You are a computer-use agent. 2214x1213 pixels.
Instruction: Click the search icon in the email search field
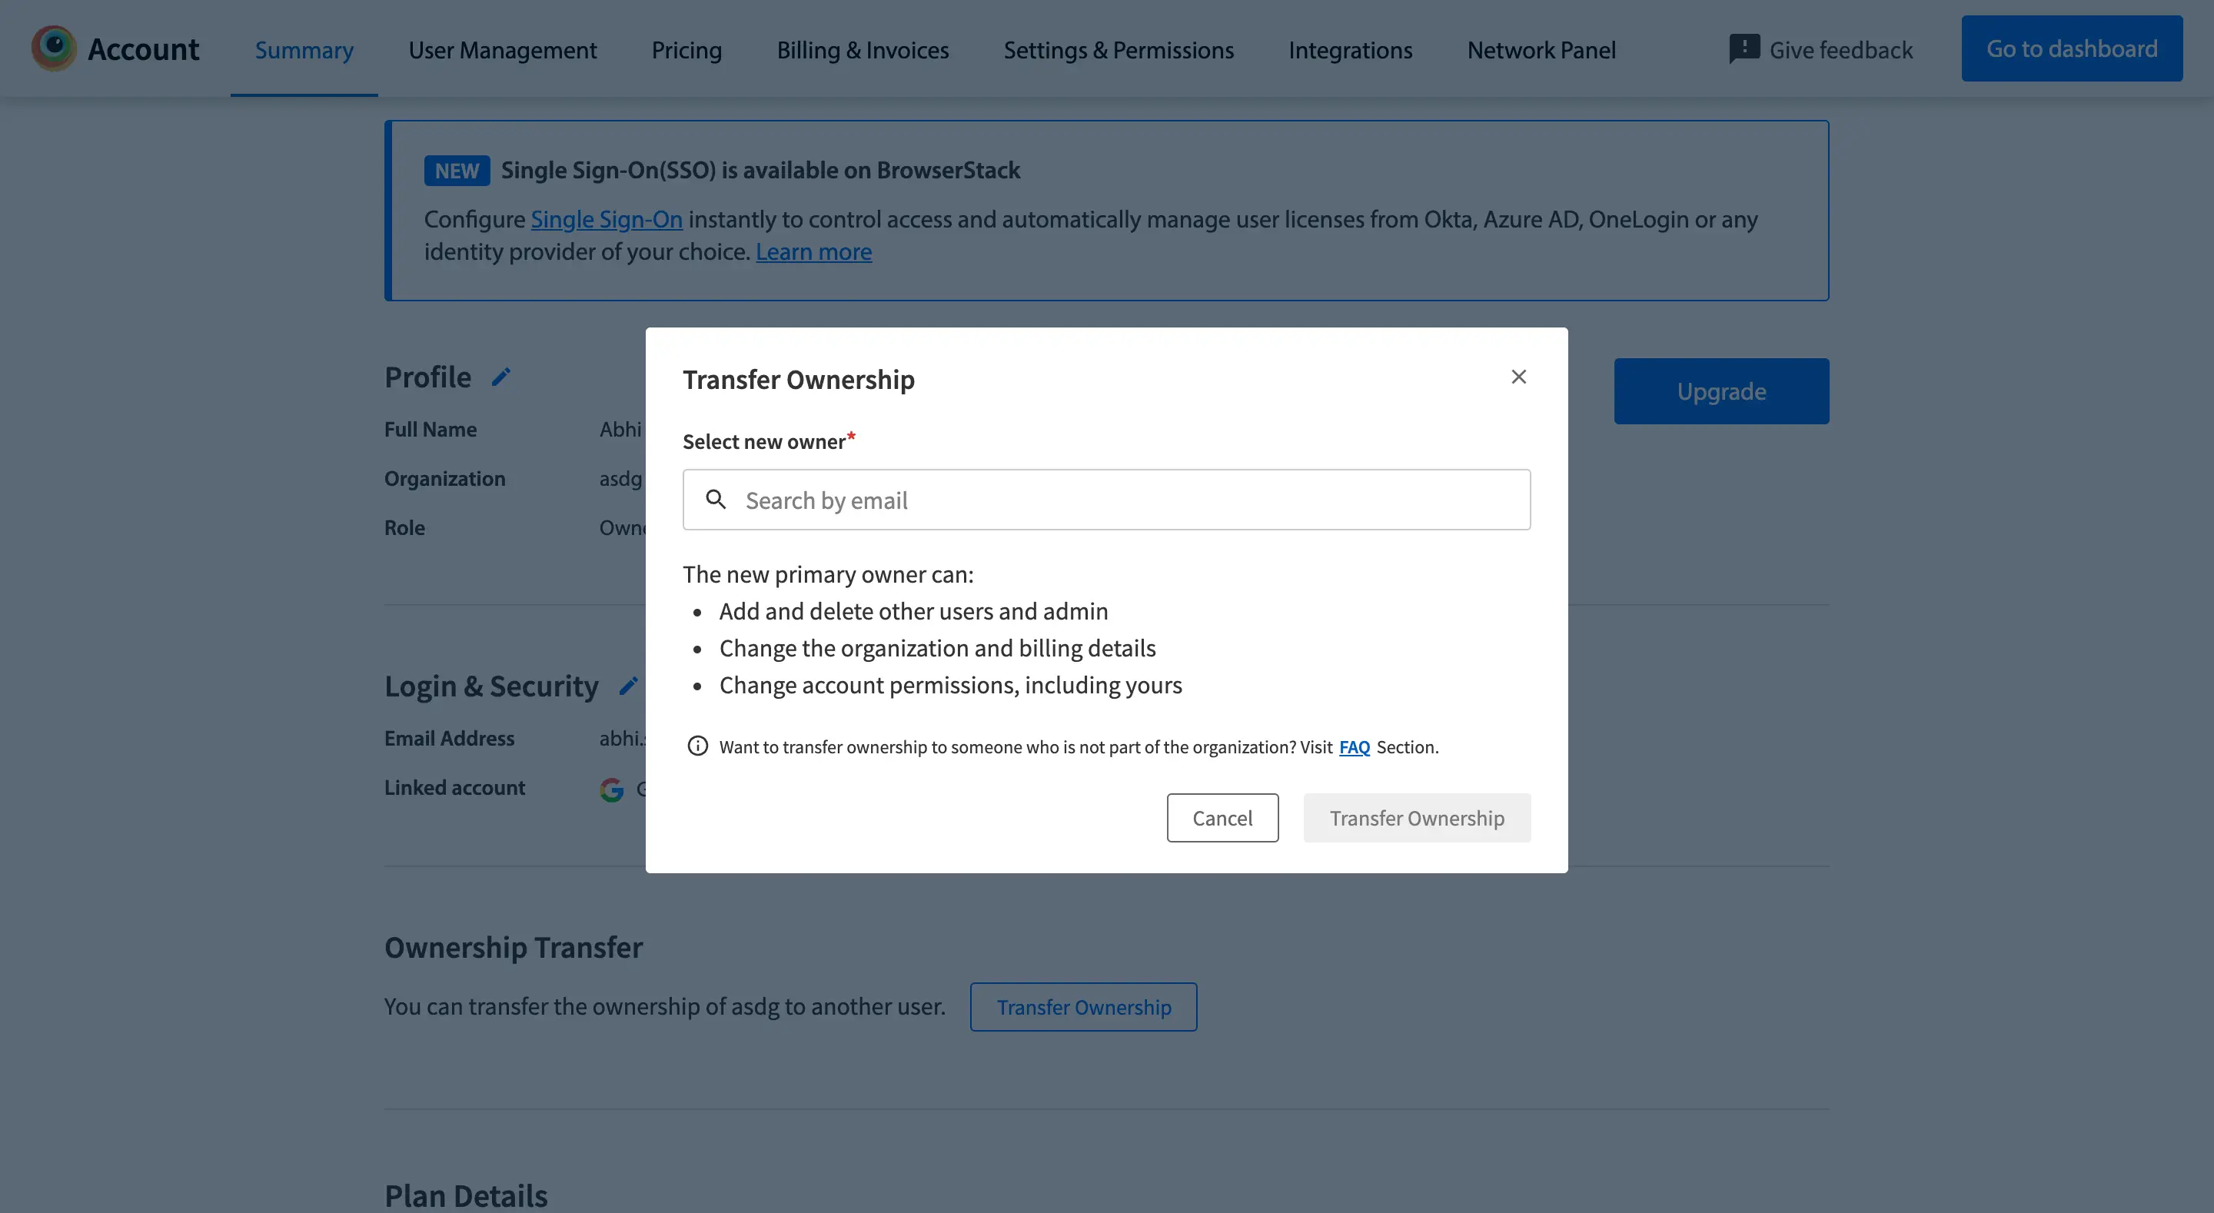tap(716, 500)
